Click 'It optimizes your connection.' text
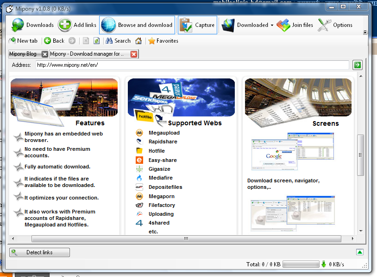The image size is (377, 277). (x=62, y=198)
